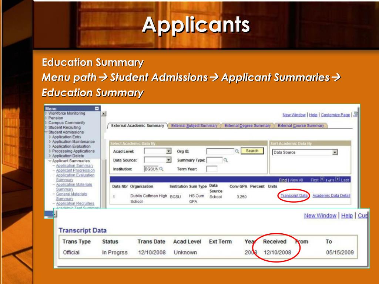Select Received date 12/10/2008
379x284 pixels.
pos(277,253)
